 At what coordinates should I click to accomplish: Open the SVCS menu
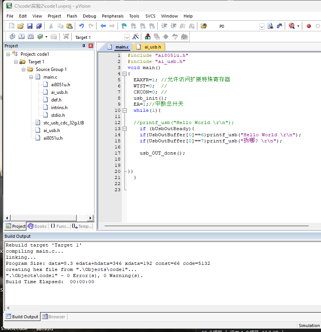(x=150, y=16)
